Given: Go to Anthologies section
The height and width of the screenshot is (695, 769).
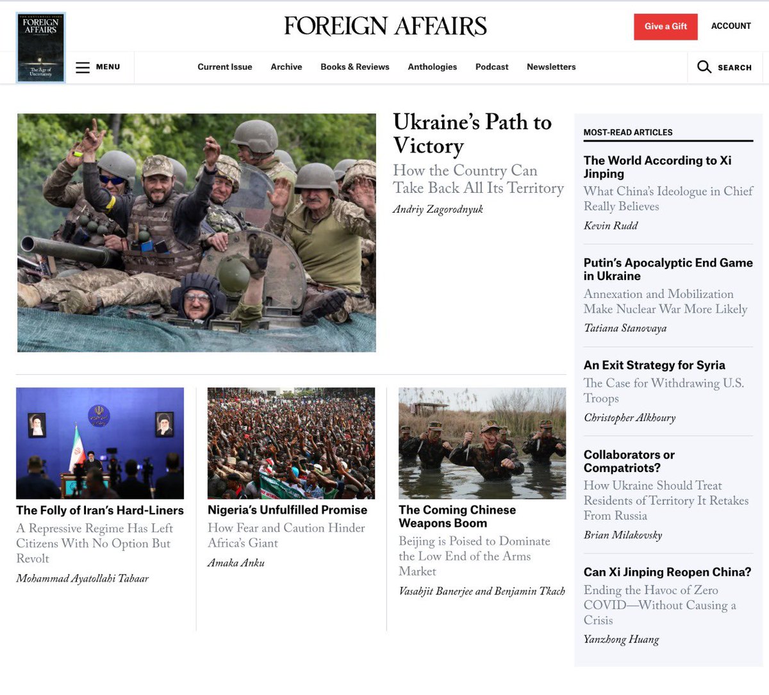Looking at the screenshot, I should pyautogui.click(x=433, y=67).
